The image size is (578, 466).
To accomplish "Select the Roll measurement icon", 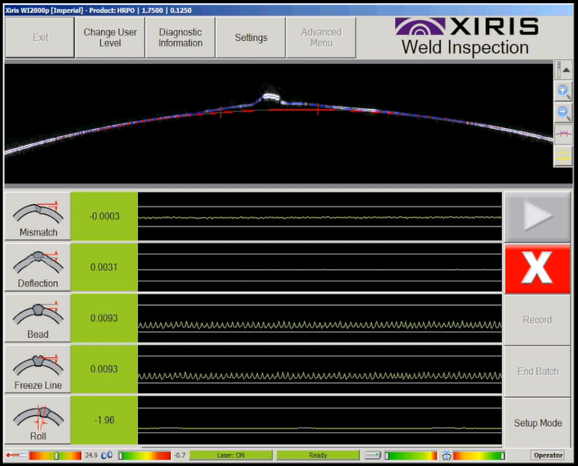I will click(x=38, y=421).
